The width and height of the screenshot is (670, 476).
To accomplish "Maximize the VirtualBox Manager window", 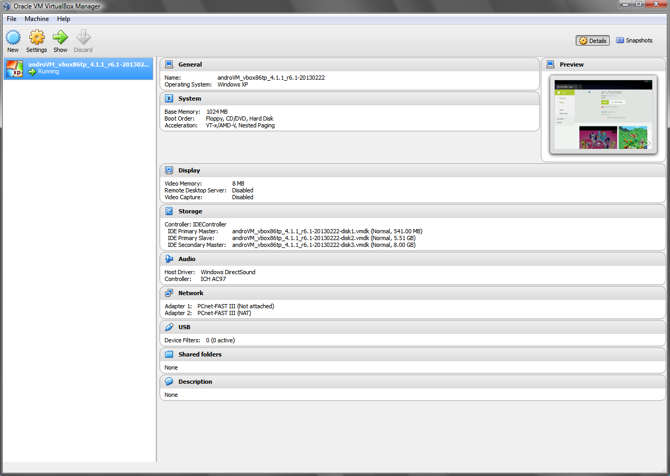I will pyautogui.click(x=639, y=4).
